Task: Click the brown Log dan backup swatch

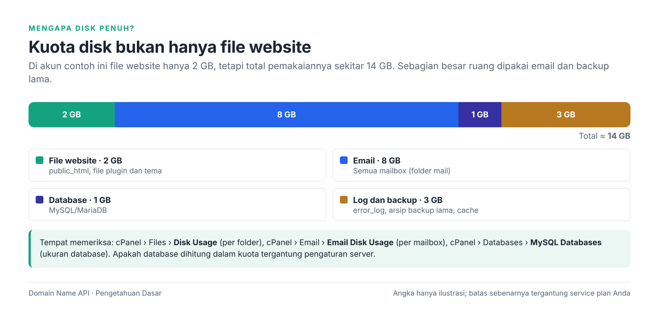Action: [344, 200]
